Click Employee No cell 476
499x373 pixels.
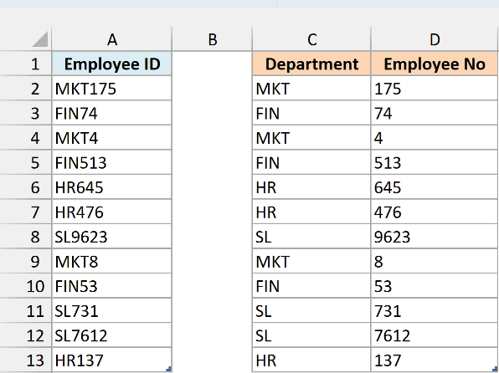pyautogui.click(x=435, y=212)
